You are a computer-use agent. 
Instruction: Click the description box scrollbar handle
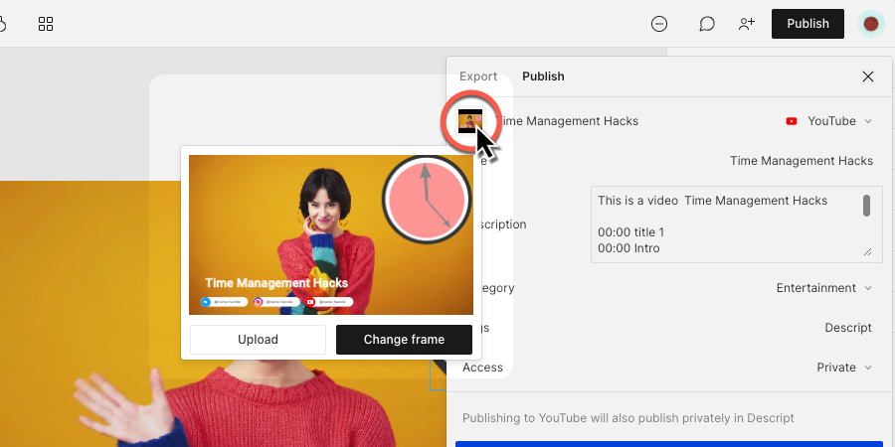click(x=866, y=206)
